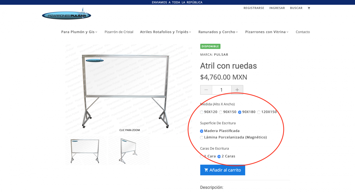Expand Para Plumón y Gis menu

click(x=79, y=32)
